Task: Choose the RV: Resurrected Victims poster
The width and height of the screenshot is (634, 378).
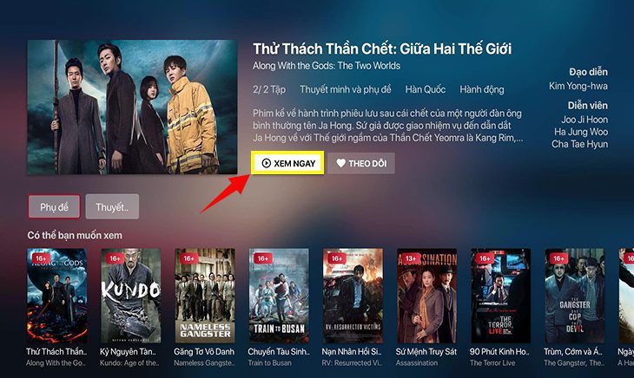Action: coord(353,296)
